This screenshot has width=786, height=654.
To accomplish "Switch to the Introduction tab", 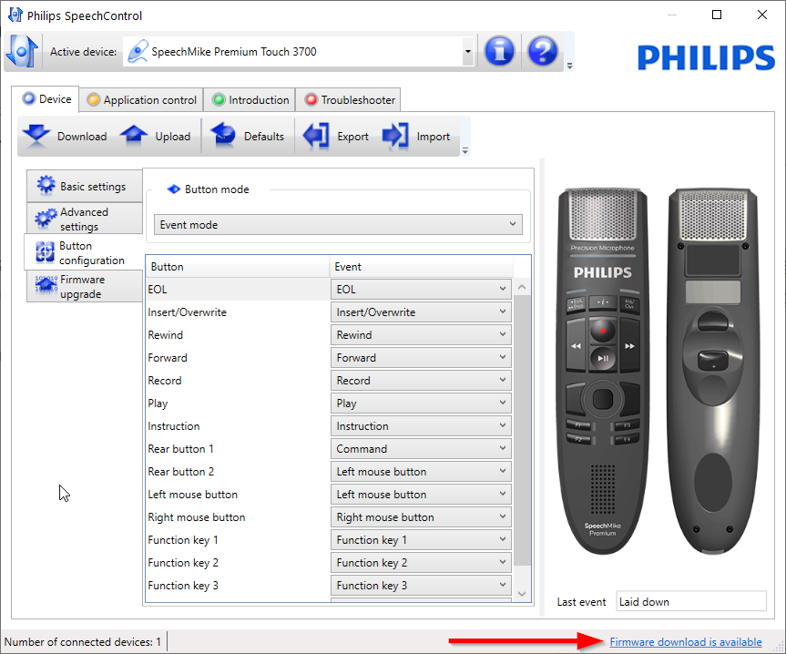I will tap(250, 99).
